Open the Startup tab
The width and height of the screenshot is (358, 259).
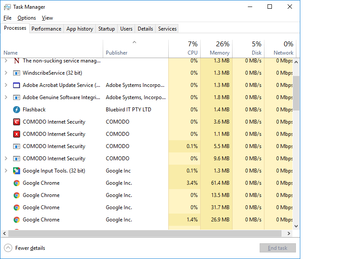(x=107, y=29)
